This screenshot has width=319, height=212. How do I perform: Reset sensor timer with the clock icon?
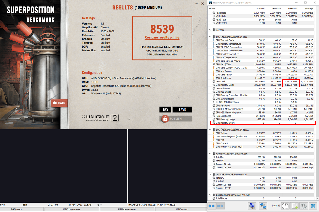point(285,206)
